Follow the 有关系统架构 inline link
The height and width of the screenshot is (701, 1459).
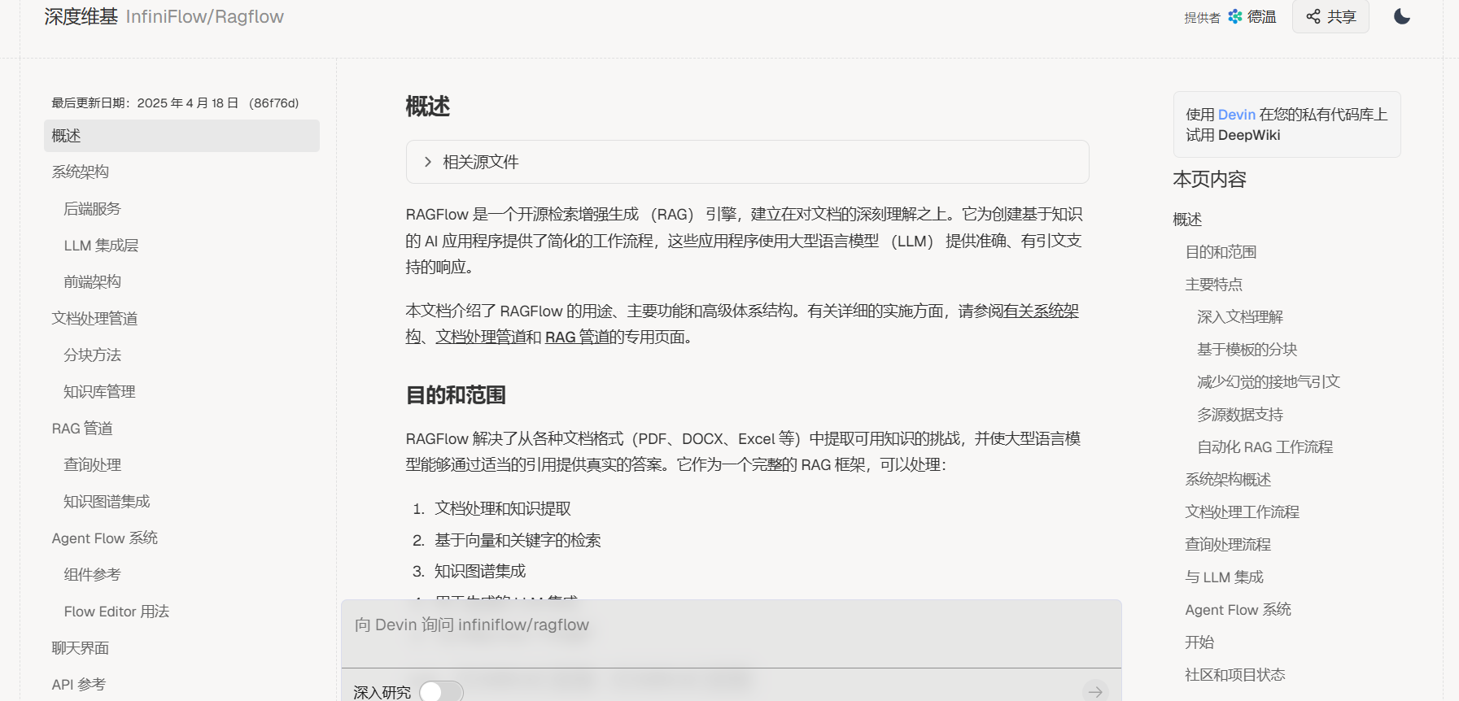point(1041,311)
